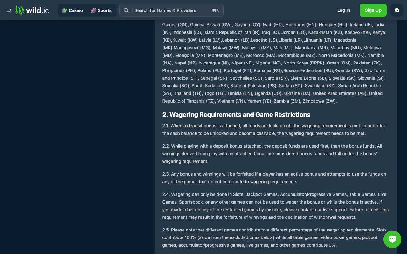Open the chat icon in the header
407x254 pixels.
tap(397, 10)
